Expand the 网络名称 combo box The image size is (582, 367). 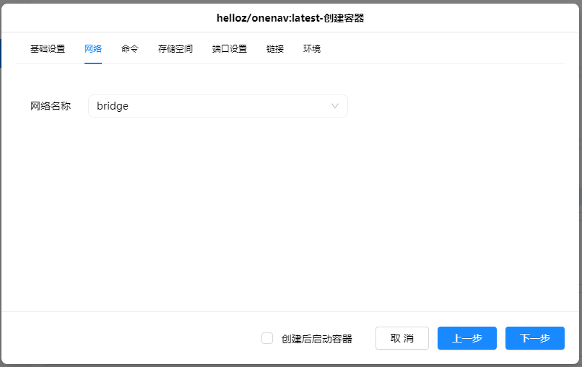(x=217, y=106)
